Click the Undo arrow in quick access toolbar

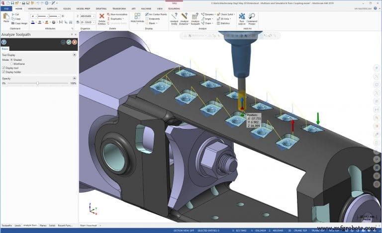[x=38, y=3]
